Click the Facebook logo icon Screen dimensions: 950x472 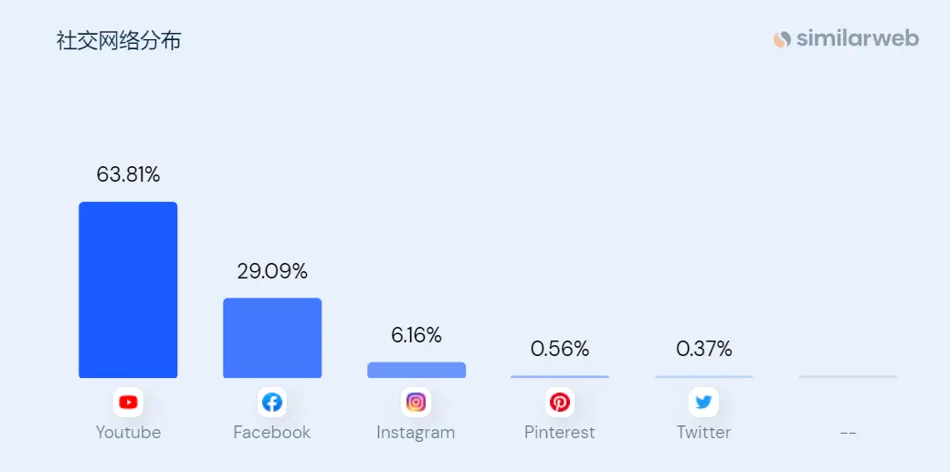[272, 403]
